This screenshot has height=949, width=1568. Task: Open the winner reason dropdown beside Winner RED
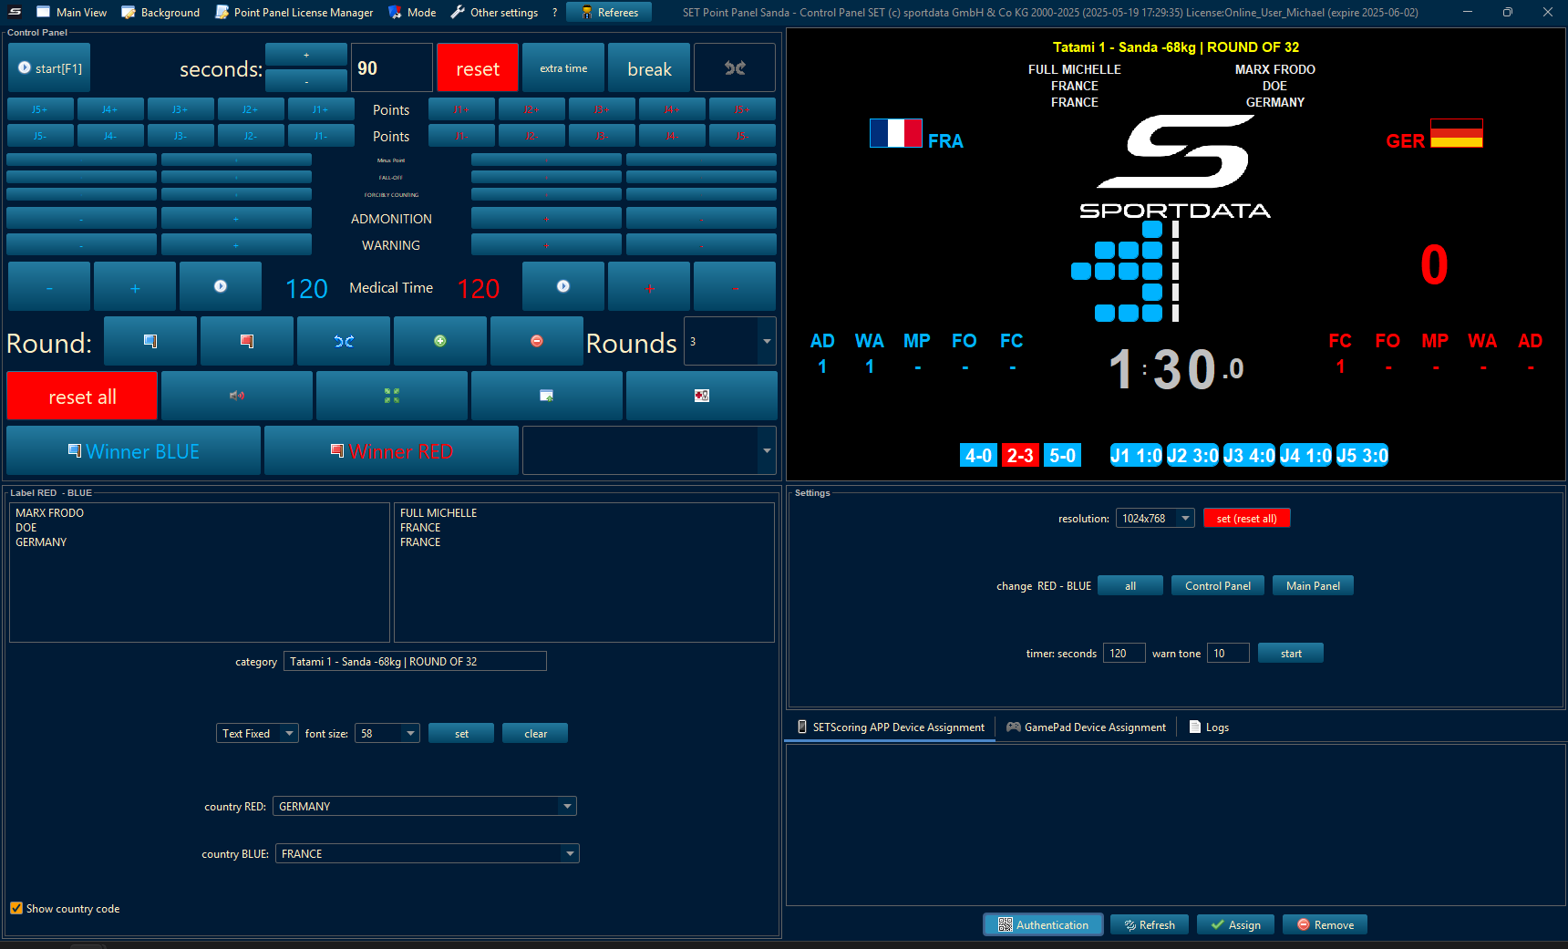[x=767, y=450]
